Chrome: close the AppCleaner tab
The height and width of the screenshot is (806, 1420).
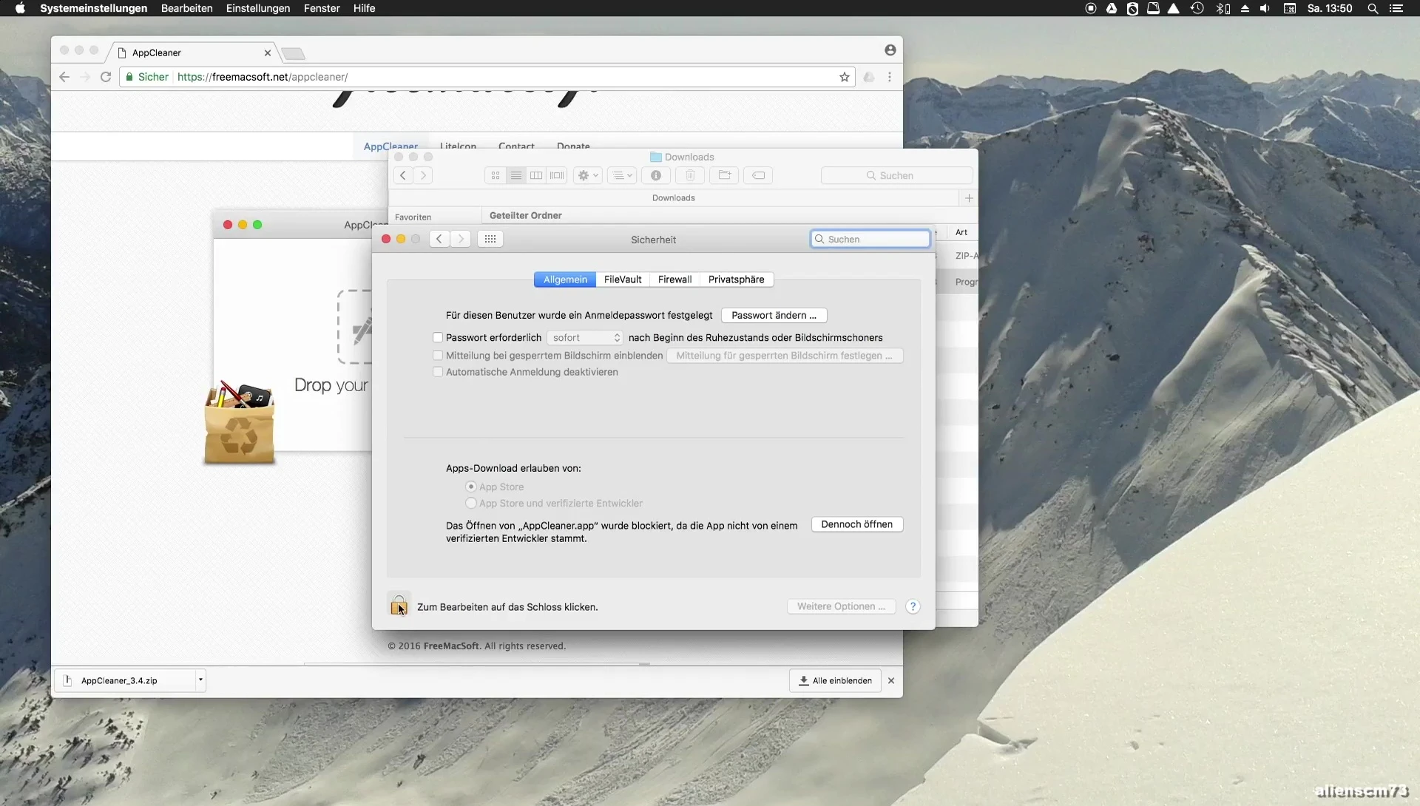point(268,53)
